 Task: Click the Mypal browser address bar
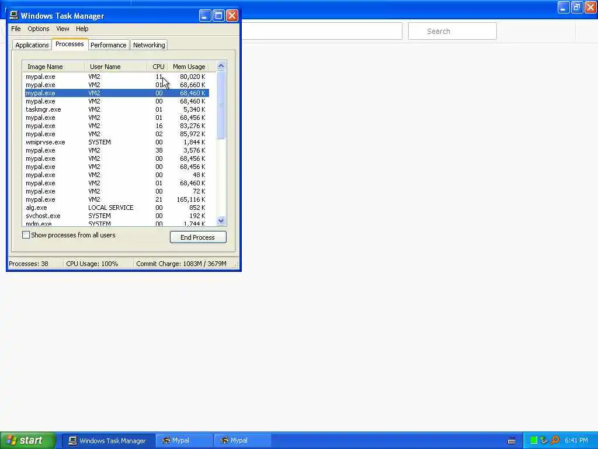point(322,31)
